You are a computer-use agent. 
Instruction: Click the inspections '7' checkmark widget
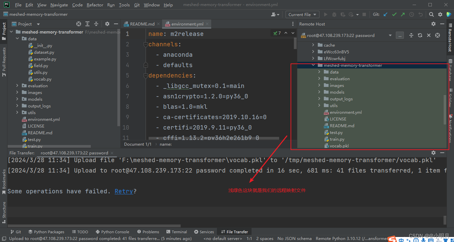click(x=277, y=33)
